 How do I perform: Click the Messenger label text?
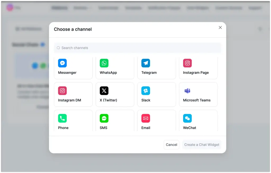[x=67, y=73]
